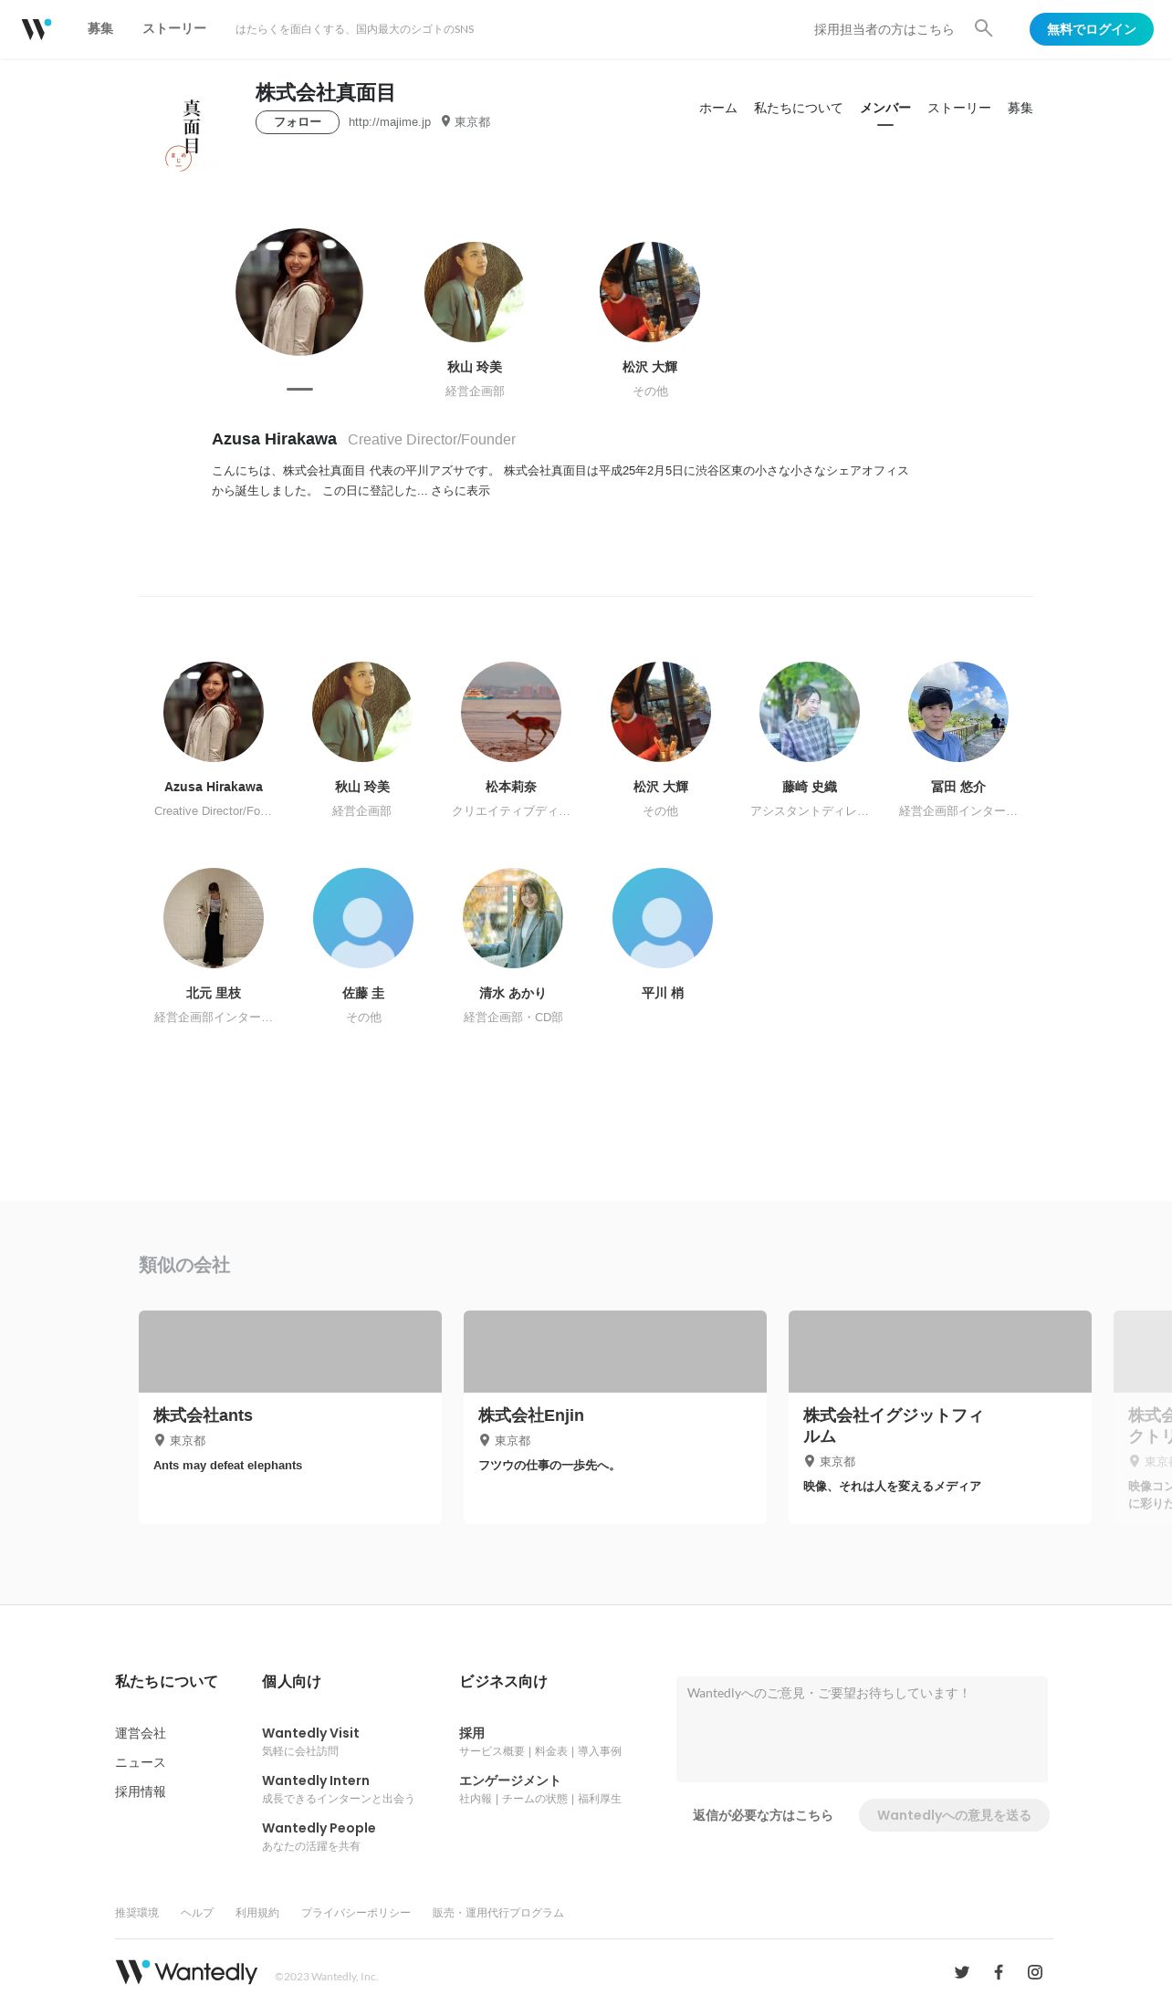Open ニュース footer link
The image size is (1172, 2005).
click(x=141, y=1762)
